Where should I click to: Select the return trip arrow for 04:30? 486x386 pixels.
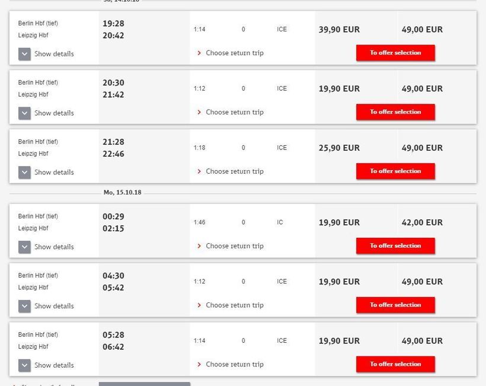point(200,305)
